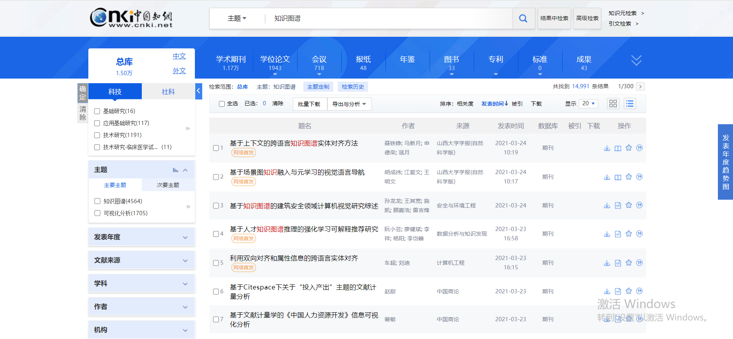Expand the 机构 filter panel
The width and height of the screenshot is (733, 339).
[141, 330]
